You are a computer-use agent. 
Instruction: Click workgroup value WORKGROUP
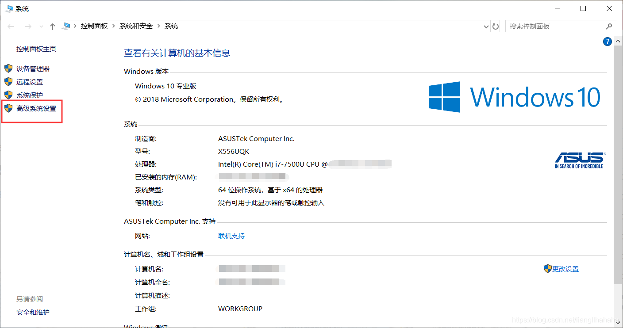(x=240, y=309)
